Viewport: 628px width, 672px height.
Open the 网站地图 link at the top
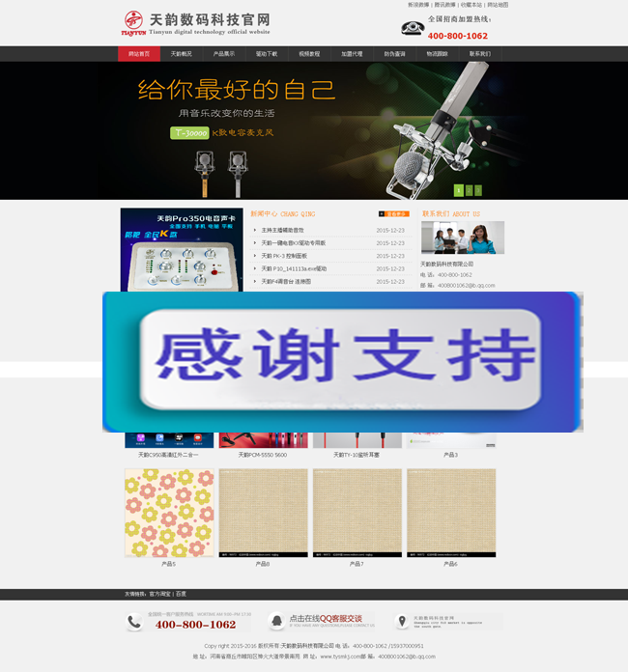498,5
